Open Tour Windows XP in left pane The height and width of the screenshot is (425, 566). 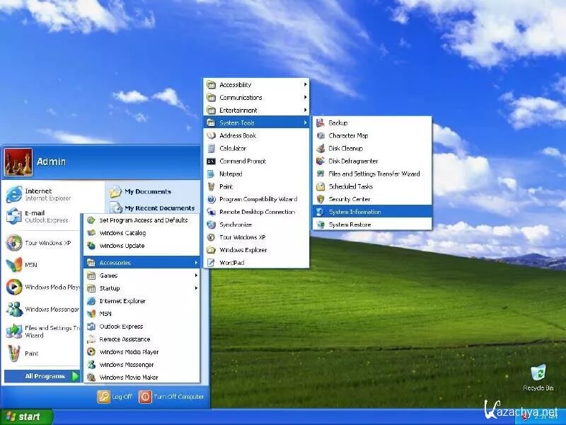pyautogui.click(x=38, y=243)
